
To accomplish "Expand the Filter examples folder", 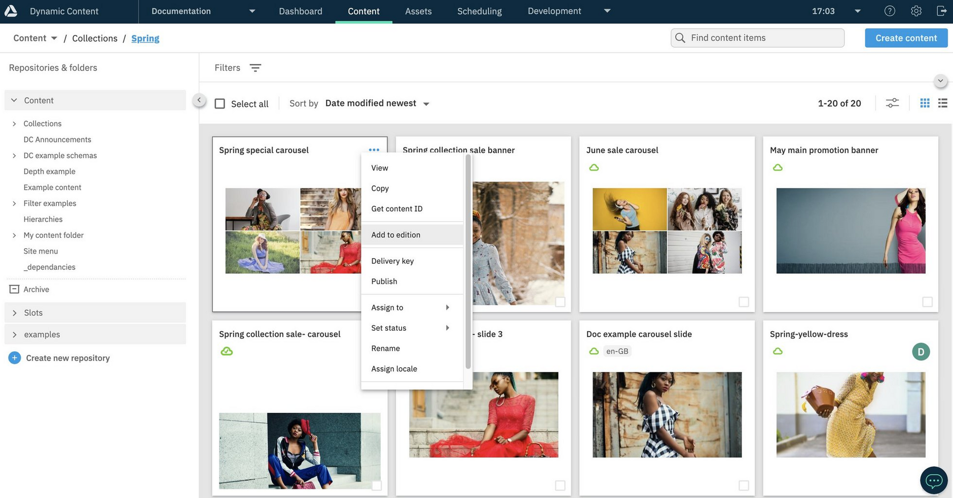I will (x=14, y=203).
